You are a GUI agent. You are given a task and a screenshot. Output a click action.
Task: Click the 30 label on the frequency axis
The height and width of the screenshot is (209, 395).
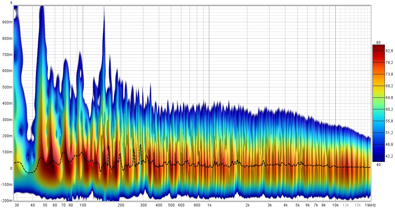coord(16,205)
